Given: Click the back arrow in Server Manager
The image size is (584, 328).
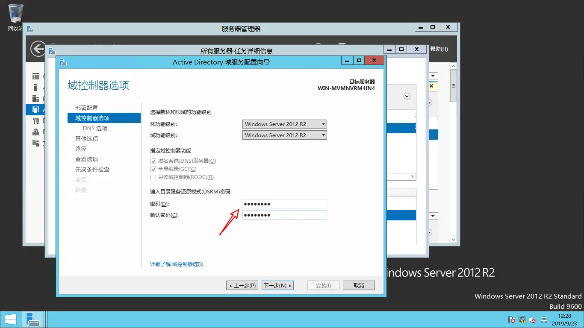Looking at the screenshot, I should point(38,49).
